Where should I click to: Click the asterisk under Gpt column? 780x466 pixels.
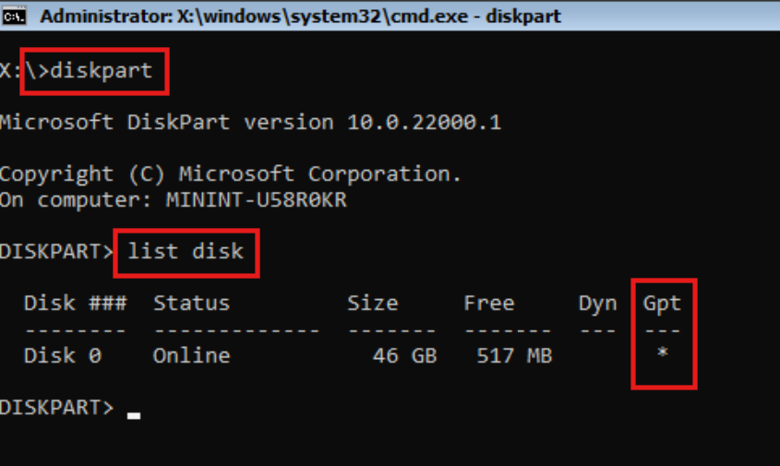[662, 353]
